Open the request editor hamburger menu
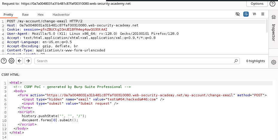The image size is (278, 140). click(263, 14)
